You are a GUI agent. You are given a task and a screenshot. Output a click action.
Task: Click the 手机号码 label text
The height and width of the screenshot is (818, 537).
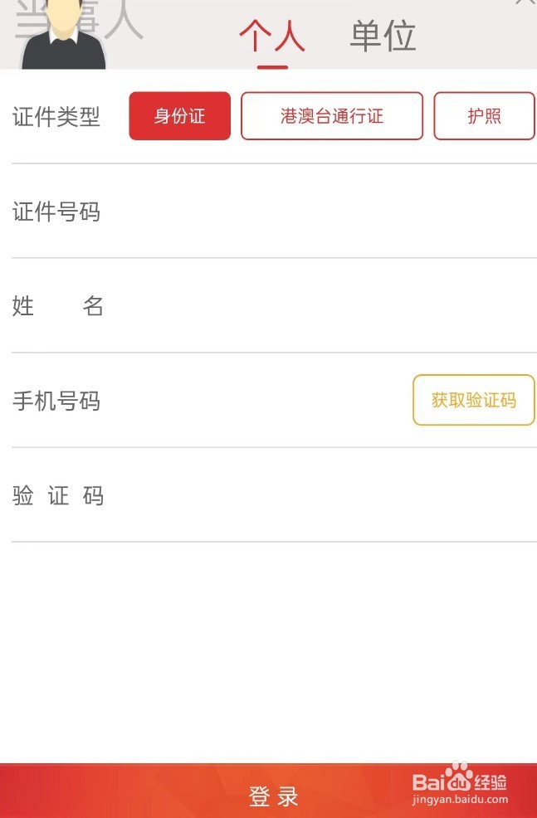tap(56, 402)
